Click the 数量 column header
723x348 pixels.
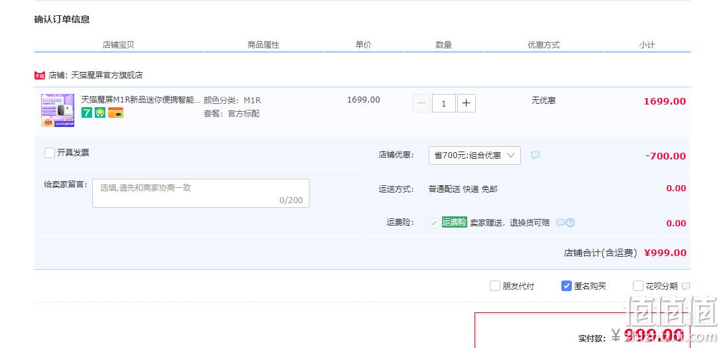pos(443,44)
